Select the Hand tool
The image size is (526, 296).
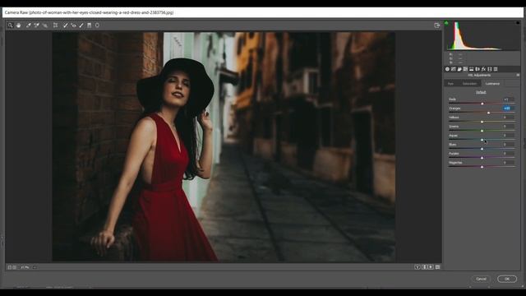(x=18, y=25)
